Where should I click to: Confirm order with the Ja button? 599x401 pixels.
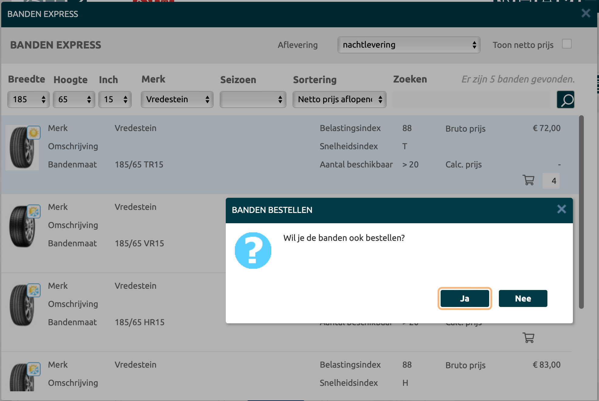(x=464, y=298)
